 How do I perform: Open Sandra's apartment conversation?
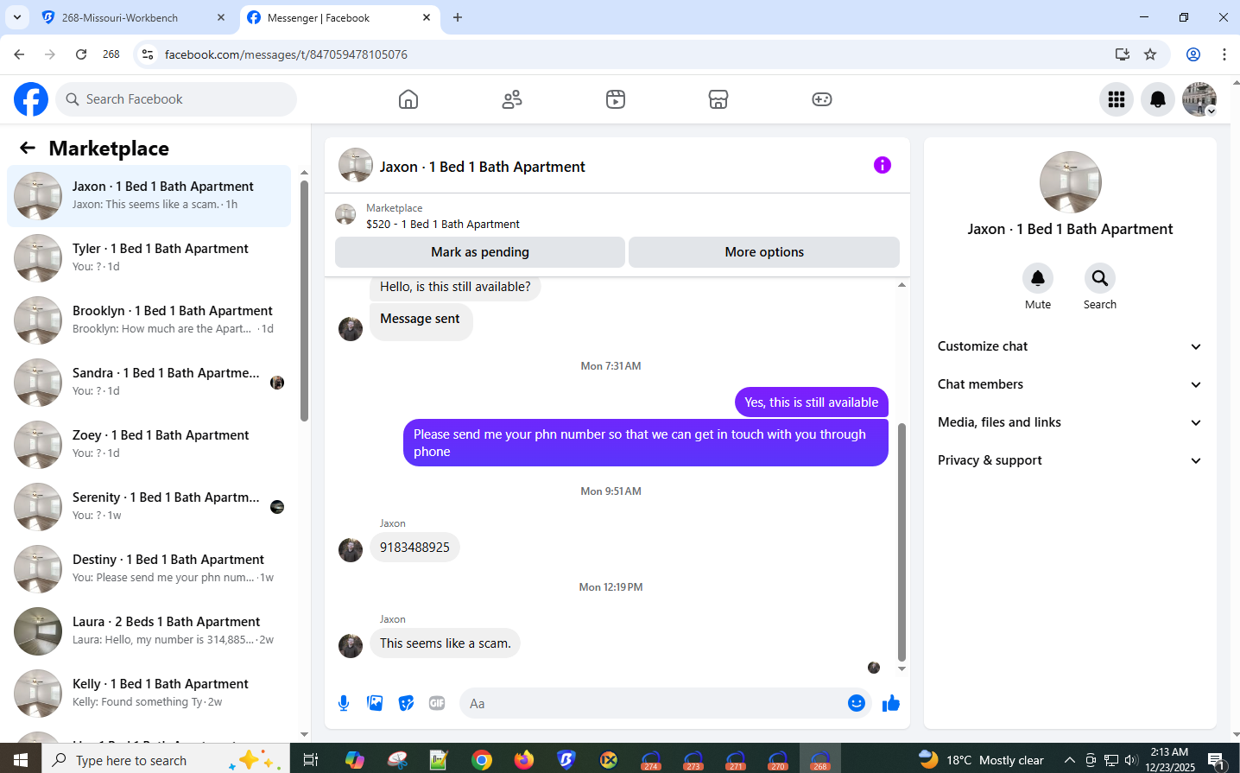pos(149,383)
